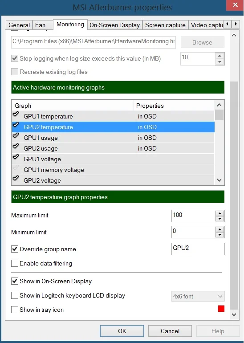This screenshot has width=244, height=343.
Task: Select the GPU1 voltage row text
Action: [42, 159]
